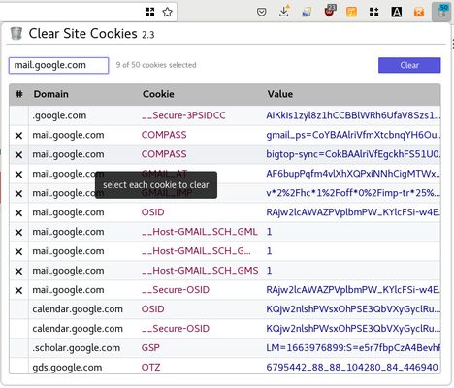The height and width of the screenshot is (388, 454).
Task: Click value 1 in the __Host-GMAIL_SCH_GML row
Action: tap(269, 232)
